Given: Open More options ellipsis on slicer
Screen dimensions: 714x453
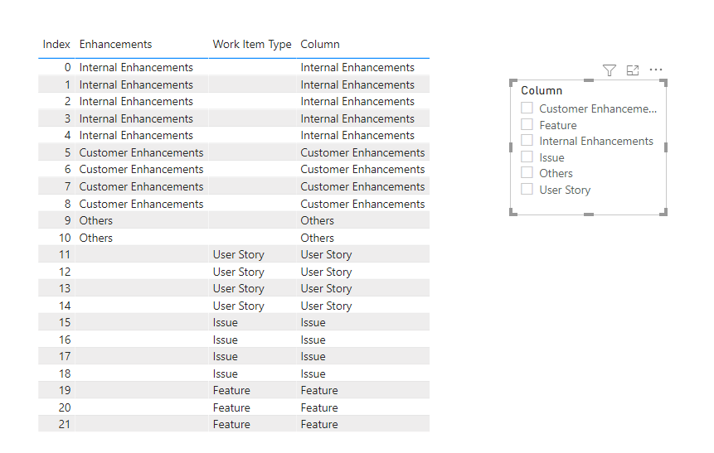Looking at the screenshot, I should click(656, 70).
